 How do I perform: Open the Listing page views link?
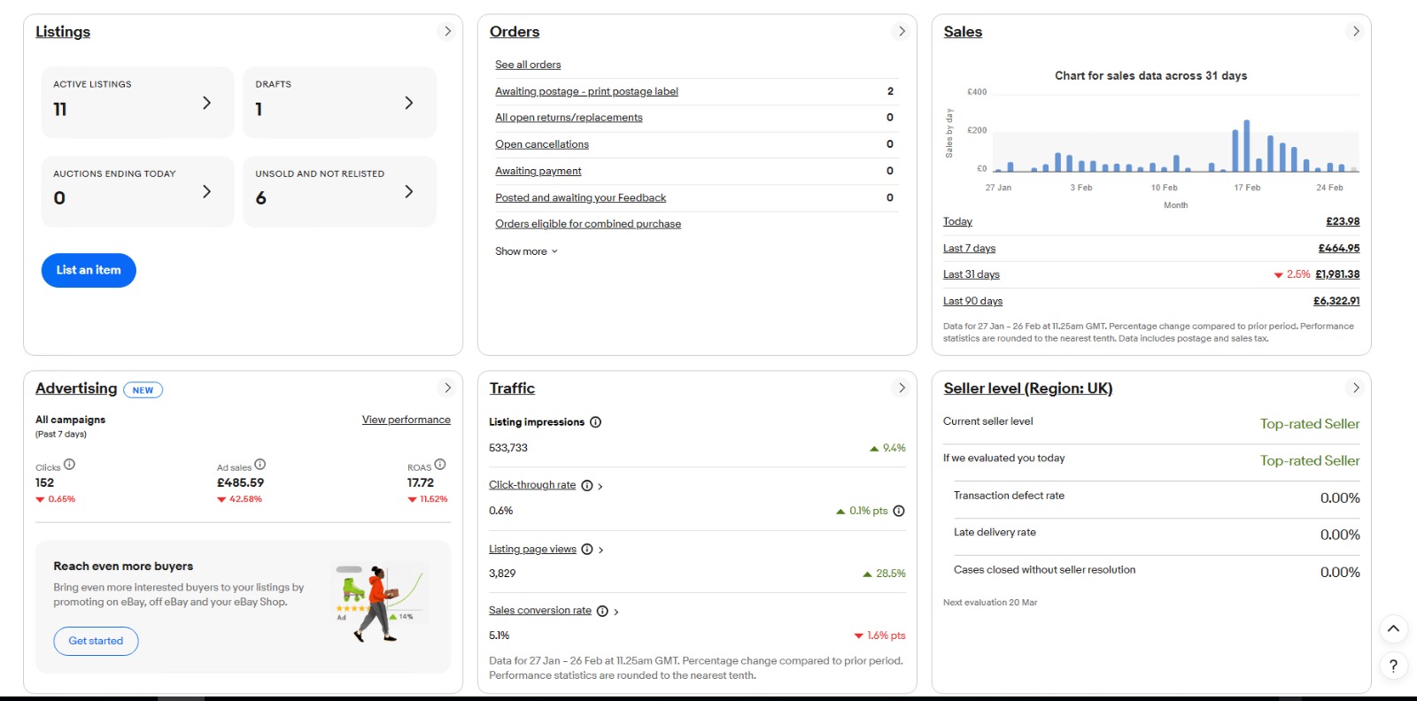[x=532, y=550]
